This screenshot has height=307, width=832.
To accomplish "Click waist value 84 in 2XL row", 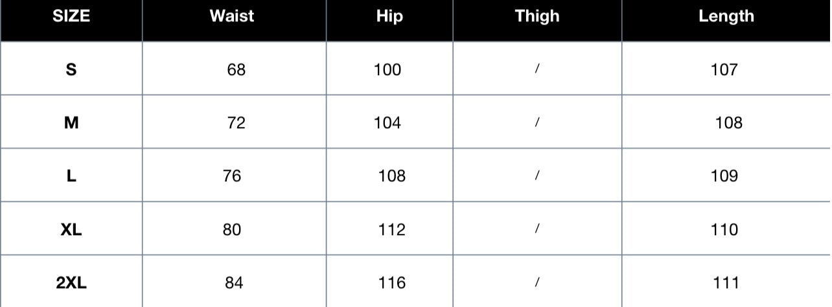I will 234,282.
